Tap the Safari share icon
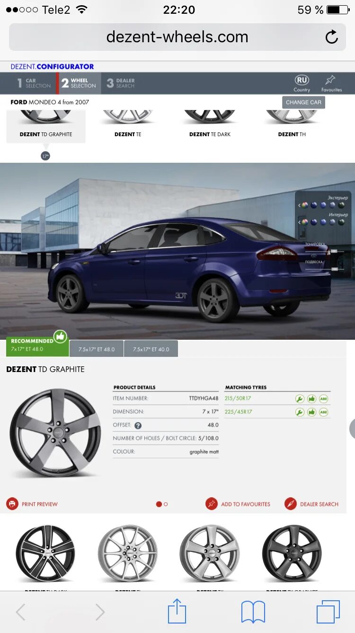355x633 pixels. (x=177, y=611)
